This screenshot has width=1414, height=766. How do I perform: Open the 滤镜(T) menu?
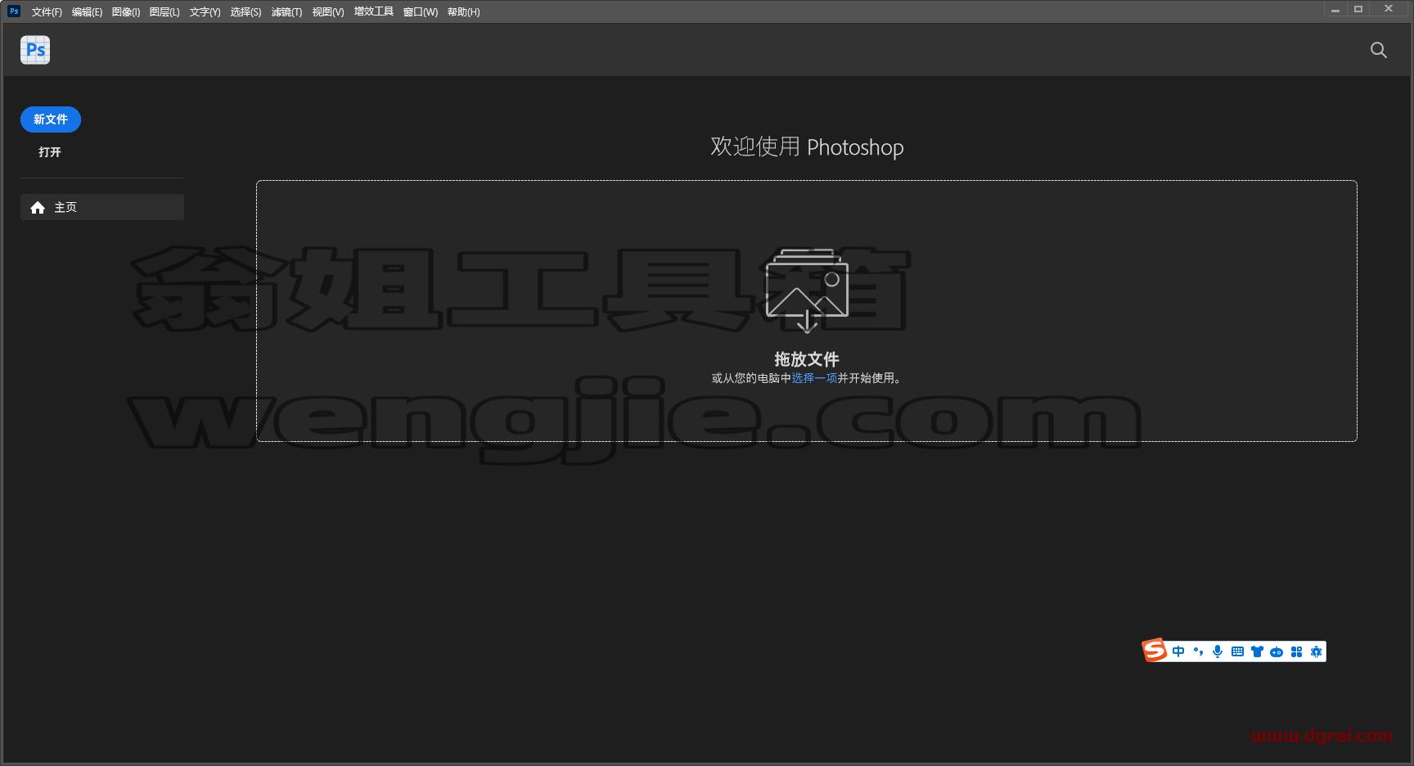click(x=286, y=12)
